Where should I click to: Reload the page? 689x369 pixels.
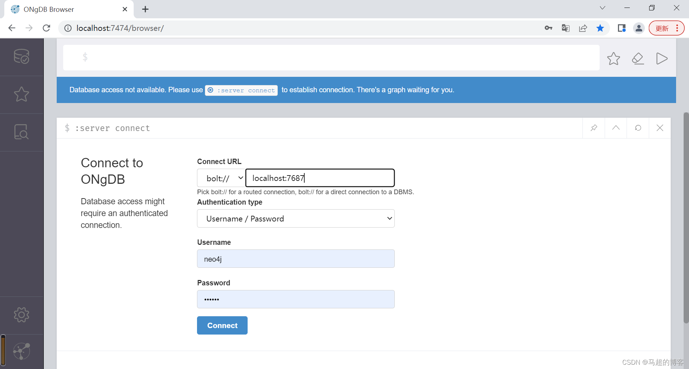pyautogui.click(x=46, y=28)
